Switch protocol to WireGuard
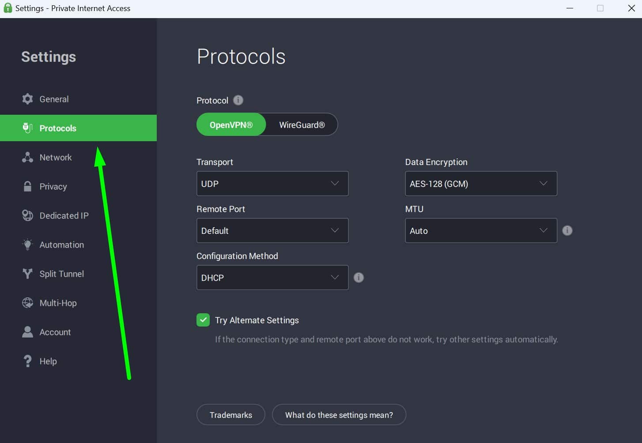The height and width of the screenshot is (443, 642). (x=302, y=125)
